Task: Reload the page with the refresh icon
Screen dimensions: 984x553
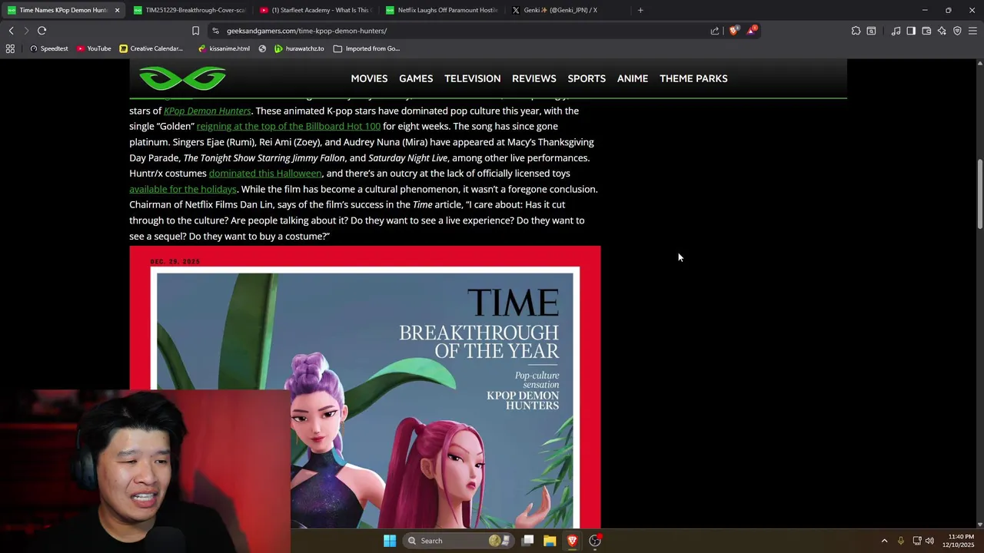Action: click(42, 31)
